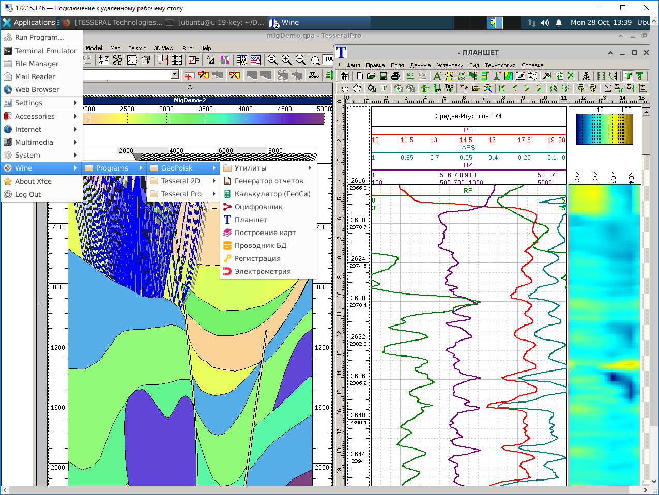This screenshot has height=495, width=659.
Task: Click the oil derrick icon in Планшет toolbar
Action: 586,75
